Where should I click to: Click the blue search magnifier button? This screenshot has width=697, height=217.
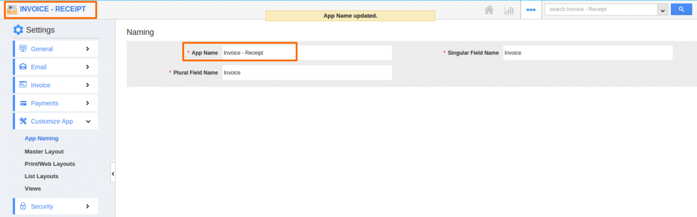click(681, 9)
